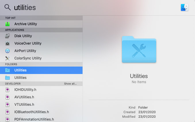Open IOBluetoothUtilities.h result
Image resolution: width=195 pixels, height=122 pixels.
click(32, 112)
